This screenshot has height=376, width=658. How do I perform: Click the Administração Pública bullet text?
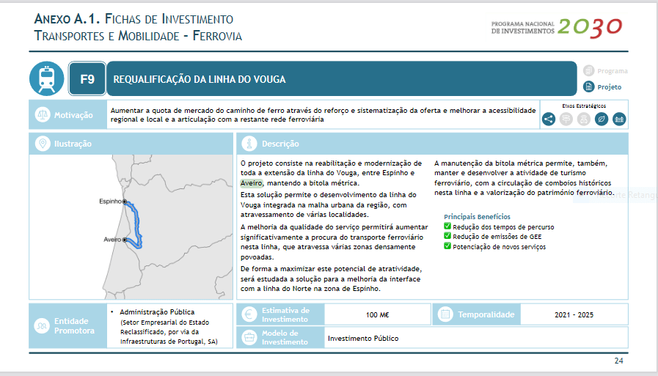(x=157, y=312)
